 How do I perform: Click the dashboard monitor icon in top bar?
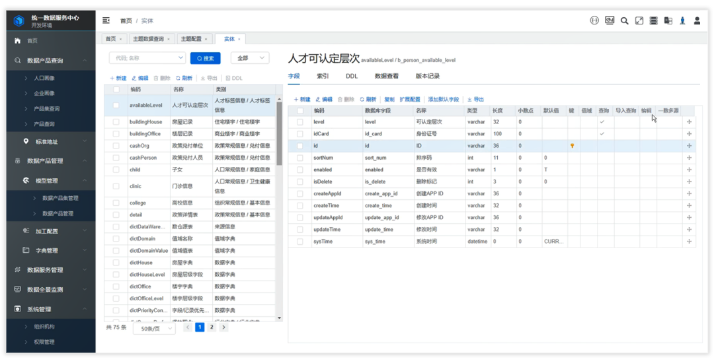point(610,20)
